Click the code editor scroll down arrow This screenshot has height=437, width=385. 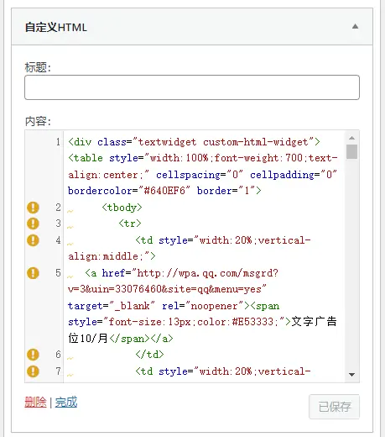pyautogui.click(x=351, y=375)
